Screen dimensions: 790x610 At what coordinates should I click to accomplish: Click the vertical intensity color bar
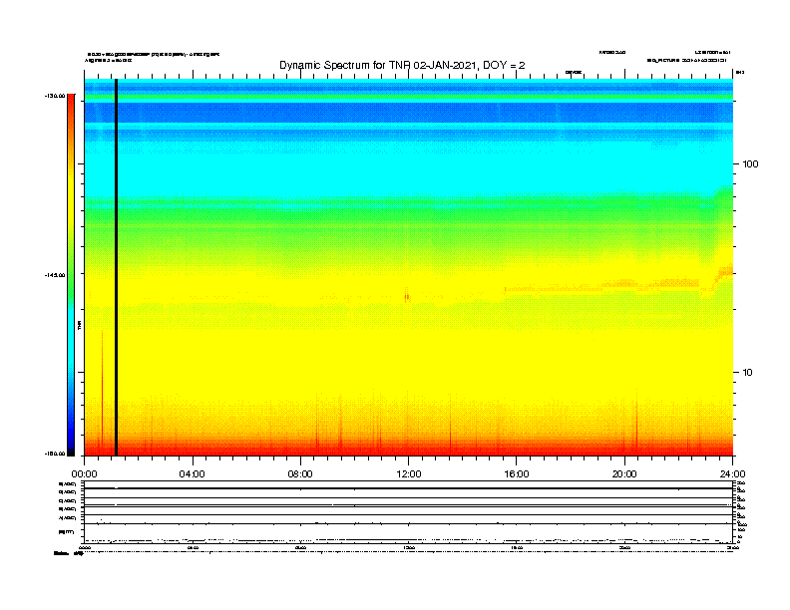click(71, 275)
